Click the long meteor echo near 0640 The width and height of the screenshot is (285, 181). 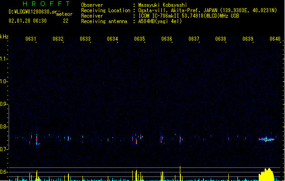(x=266, y=139)
